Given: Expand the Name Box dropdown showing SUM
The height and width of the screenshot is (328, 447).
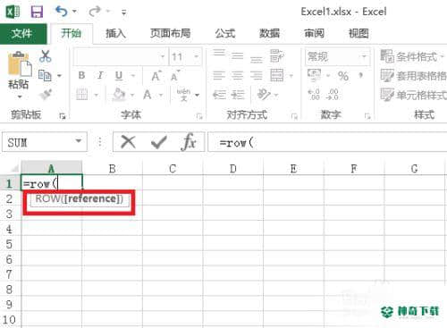Looking at the screenshot, I should point(79,141).
